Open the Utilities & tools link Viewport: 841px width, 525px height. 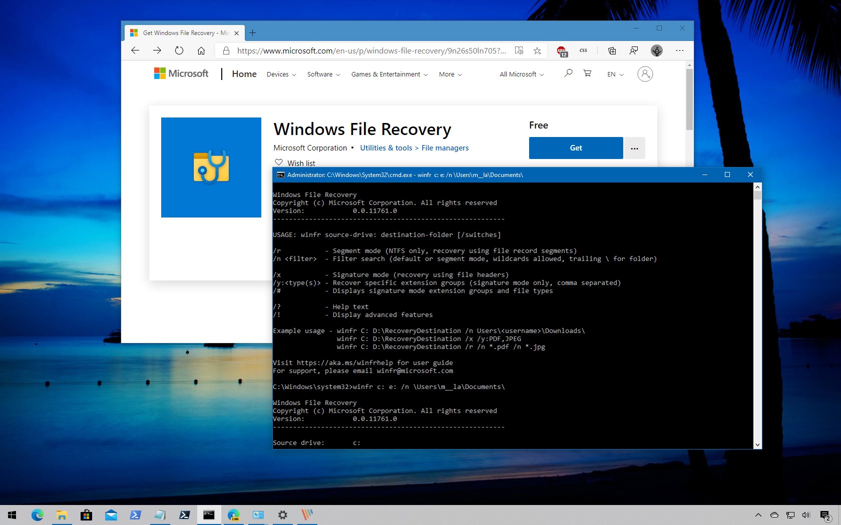pyautogui.click(x=385, y=148)
